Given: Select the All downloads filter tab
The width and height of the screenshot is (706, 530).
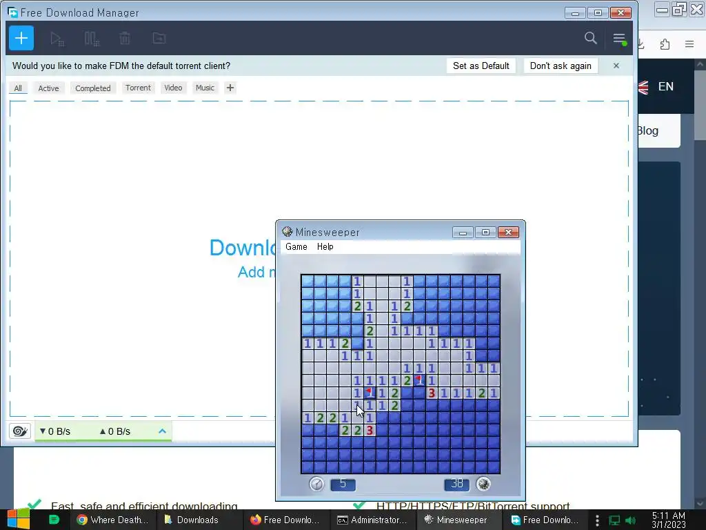Looking at the screenshot, I should point(18,88).
